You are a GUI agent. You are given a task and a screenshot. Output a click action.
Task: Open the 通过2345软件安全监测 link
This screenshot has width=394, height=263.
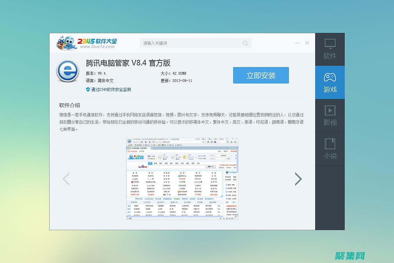pyautogui.click(x=111, y=89)
